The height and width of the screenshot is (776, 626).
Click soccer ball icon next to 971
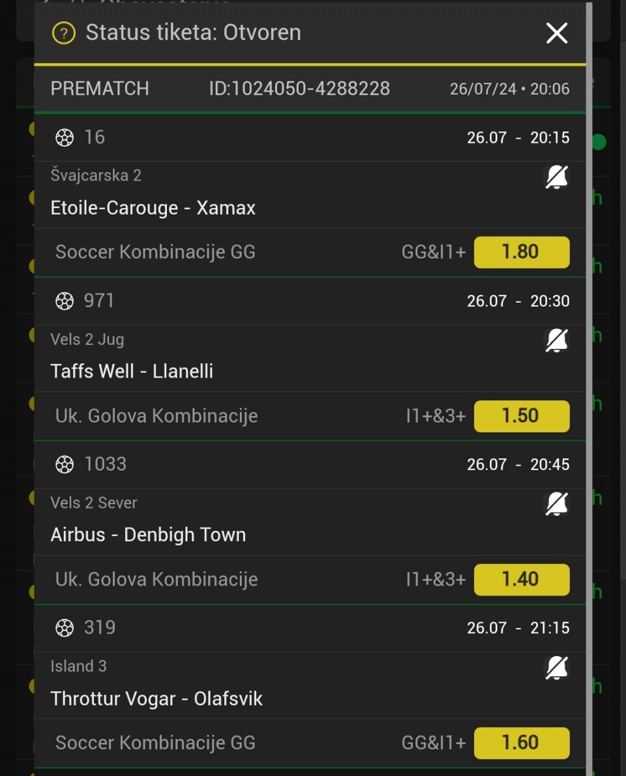[65, 301]
